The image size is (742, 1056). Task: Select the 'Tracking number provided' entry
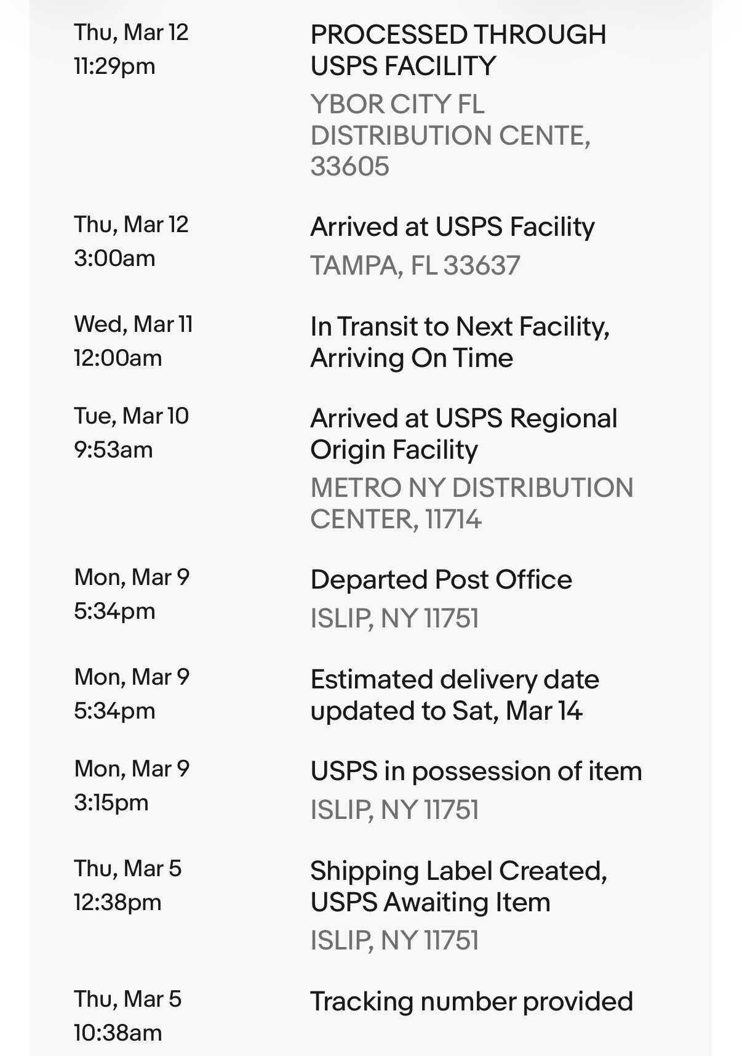click(x=471, y=1001)
